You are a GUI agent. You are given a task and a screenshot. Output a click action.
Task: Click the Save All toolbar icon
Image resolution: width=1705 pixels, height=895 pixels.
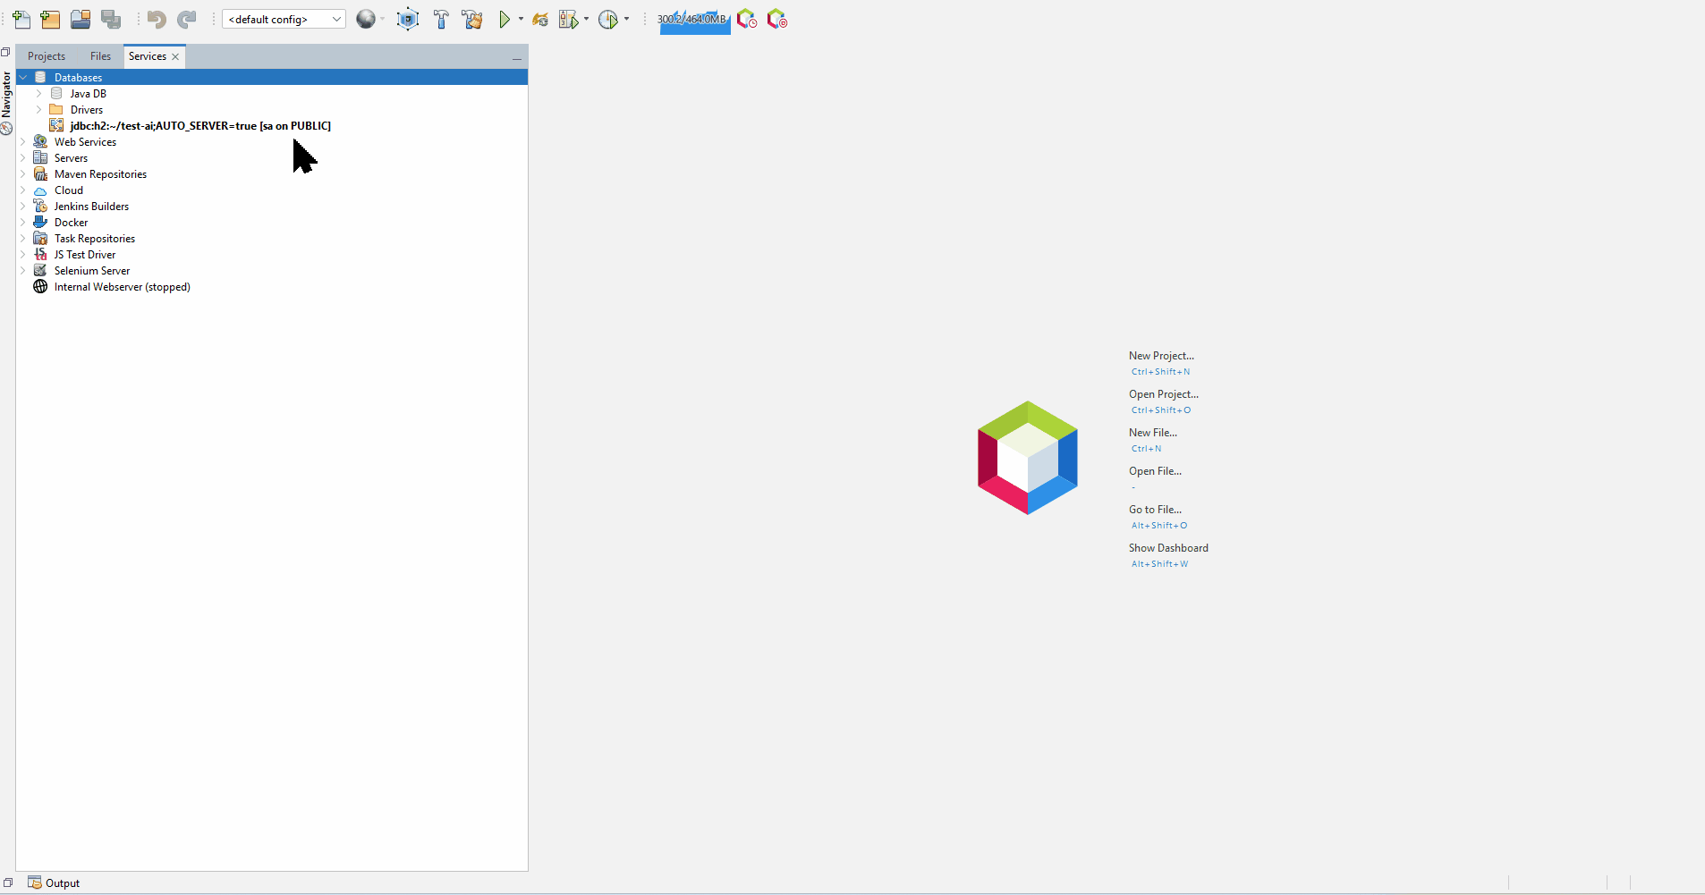pyautogui.click(x=111, y=19)
